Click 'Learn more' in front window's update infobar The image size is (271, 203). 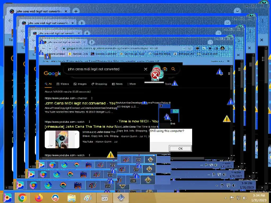pos(217,61)
